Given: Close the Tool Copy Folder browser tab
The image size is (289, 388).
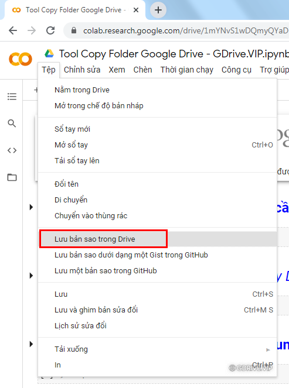Looking at the screenshot, I should (136, 10).
